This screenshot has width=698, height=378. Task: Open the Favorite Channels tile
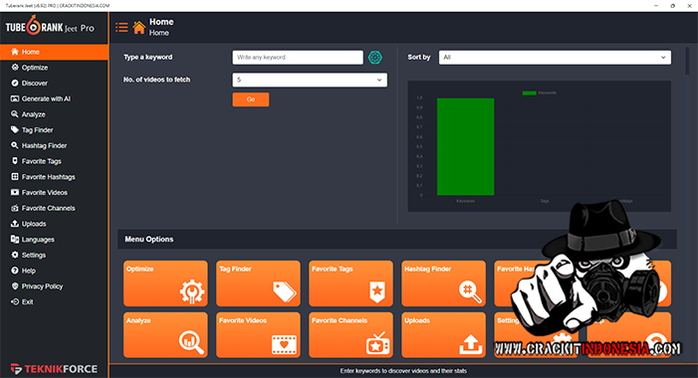click(x=350, y=335)
